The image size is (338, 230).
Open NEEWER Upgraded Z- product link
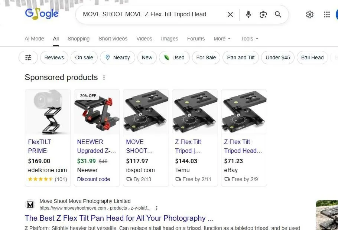pos(96,146)
